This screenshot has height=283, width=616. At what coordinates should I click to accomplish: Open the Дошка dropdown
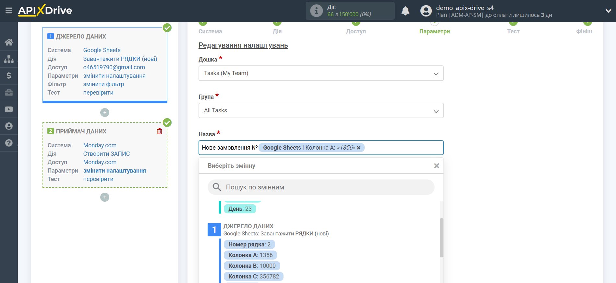(321, 73)
